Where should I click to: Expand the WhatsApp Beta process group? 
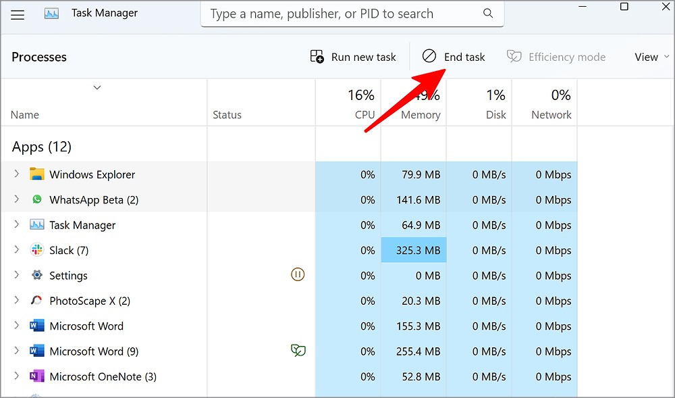point(17,200)
